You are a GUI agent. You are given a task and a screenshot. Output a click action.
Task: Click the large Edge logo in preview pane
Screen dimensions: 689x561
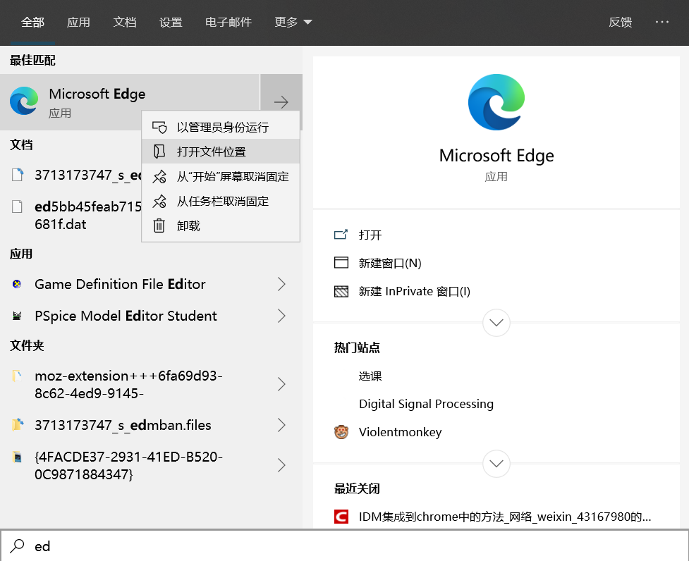click(496, 102)
